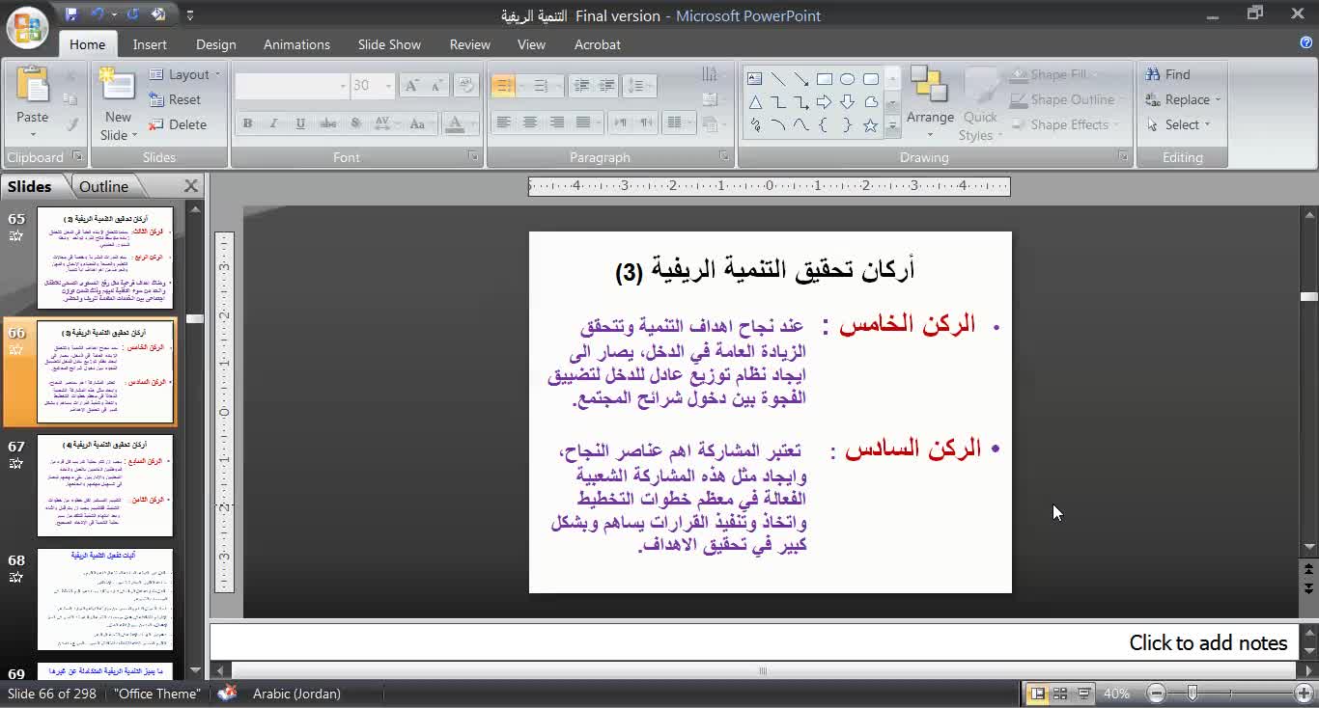Image resolution: width=1319 pixels, height=708 pixels.
Task: Expand the shapes gallery More button
Action: pos(892,125)
